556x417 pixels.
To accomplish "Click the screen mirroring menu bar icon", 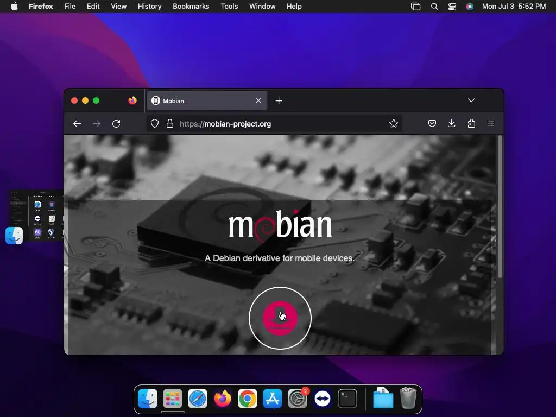I will coord(415,7).
